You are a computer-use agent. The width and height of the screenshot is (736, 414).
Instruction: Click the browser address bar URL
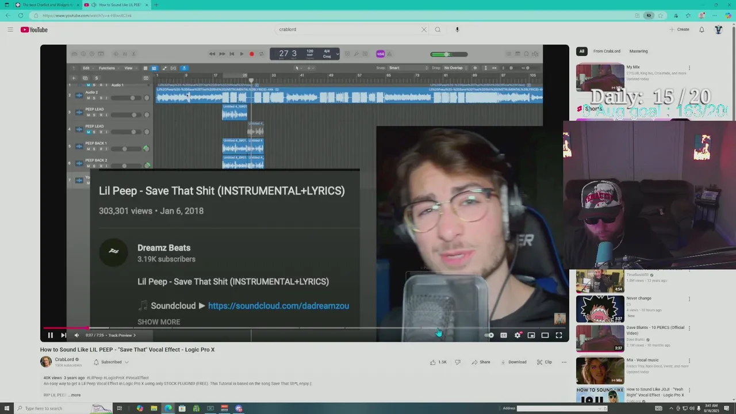(87, 16)
